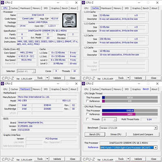This screenshot has width=162, height=162.
Task: Click the CPU-Z app icon in the Caches window
Action: (x=83, y=2)
